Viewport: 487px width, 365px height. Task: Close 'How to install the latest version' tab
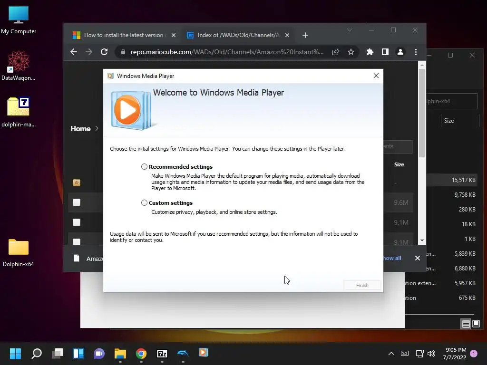174,35
